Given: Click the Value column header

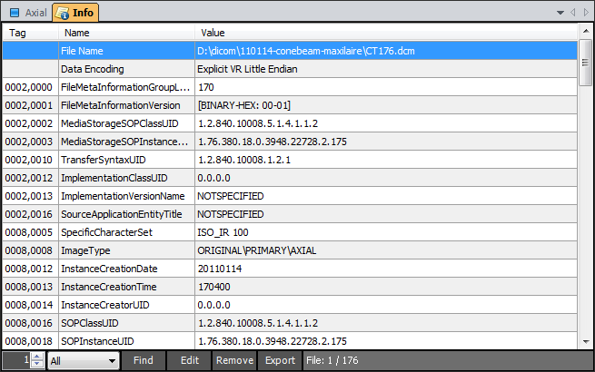Looking at the screenshot, I should 386,33.
